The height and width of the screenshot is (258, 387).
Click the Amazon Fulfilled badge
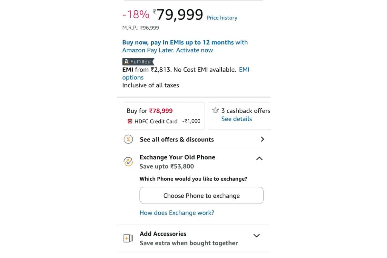[x=138, y=62]
